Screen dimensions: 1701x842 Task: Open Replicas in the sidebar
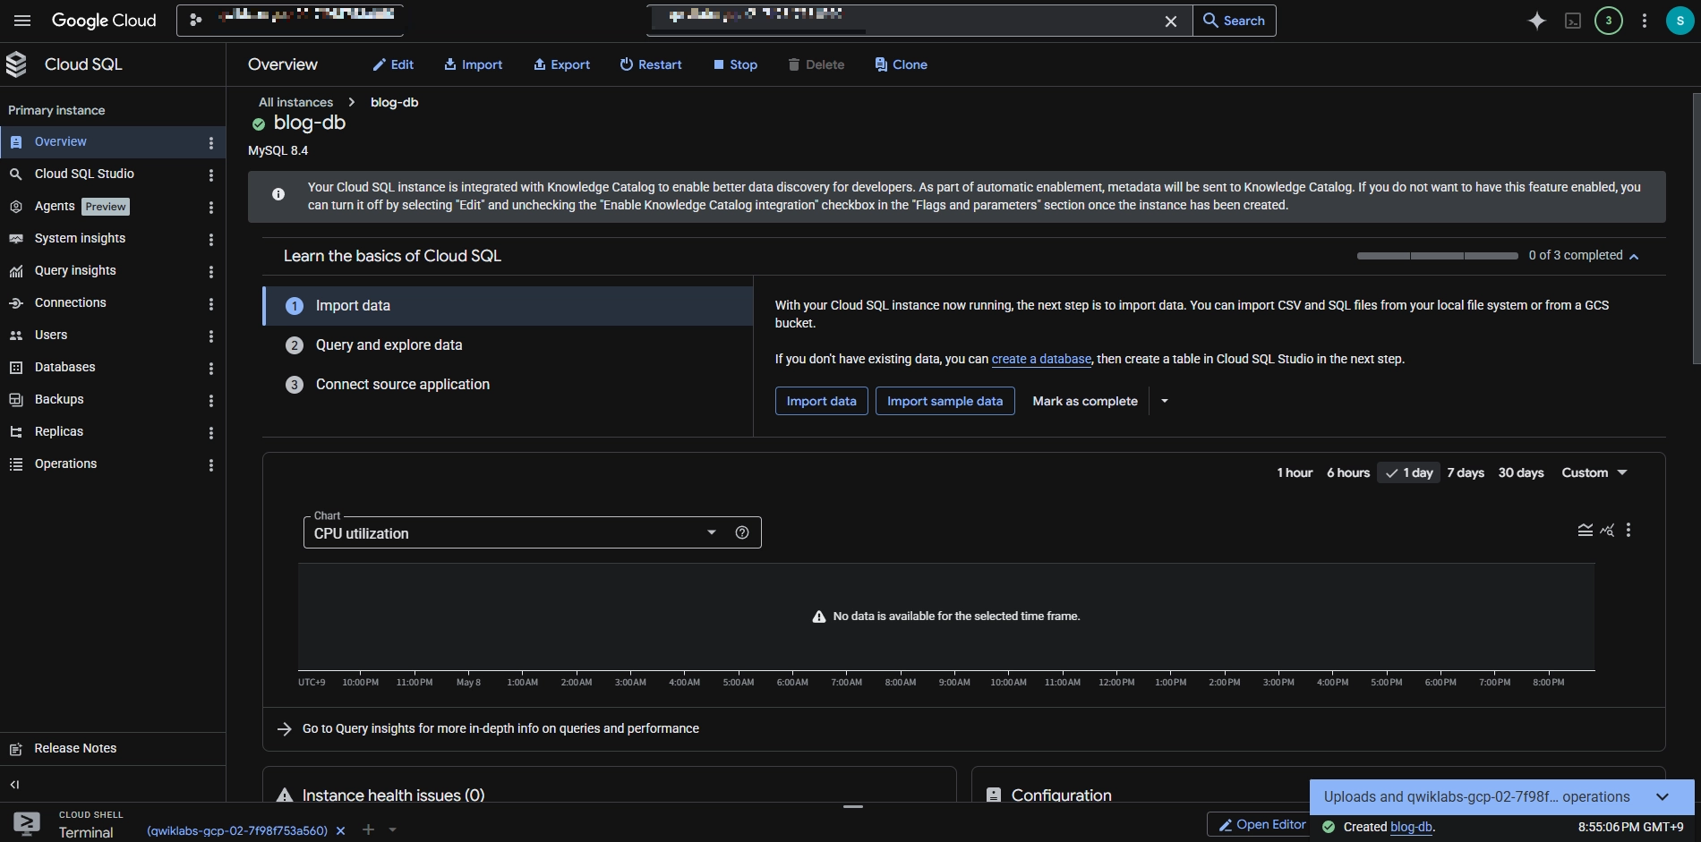tap(59, 431)
